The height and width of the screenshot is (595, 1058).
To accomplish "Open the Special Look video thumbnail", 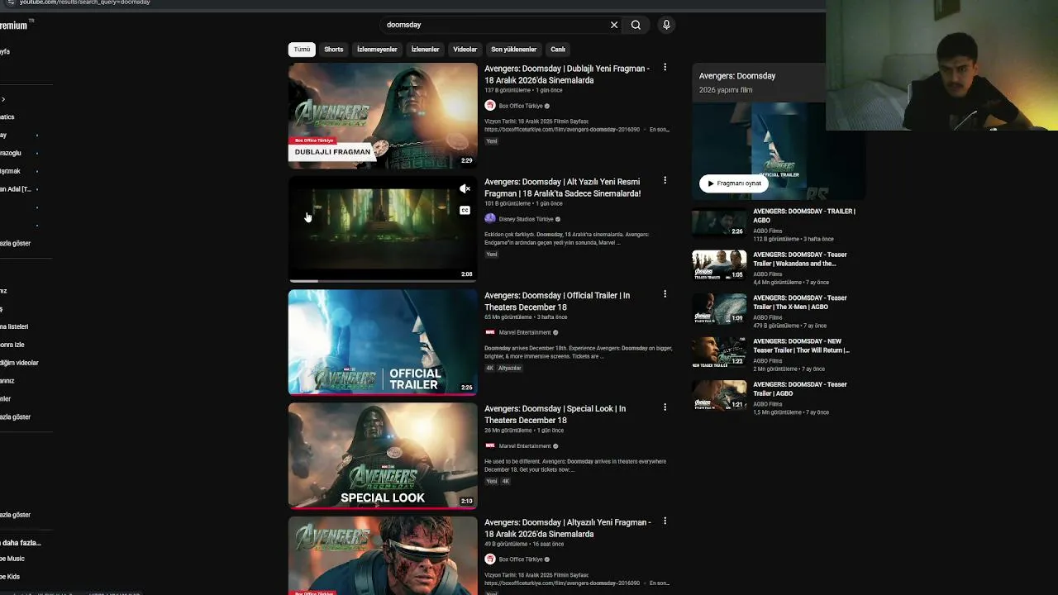I will click(x=383, y=455).
